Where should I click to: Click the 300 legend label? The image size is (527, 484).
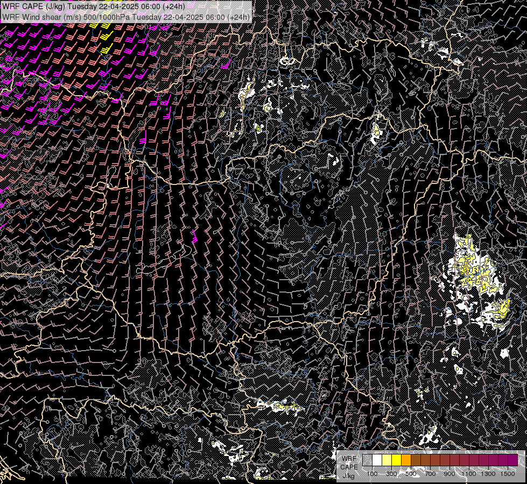[x=391, y=474]
